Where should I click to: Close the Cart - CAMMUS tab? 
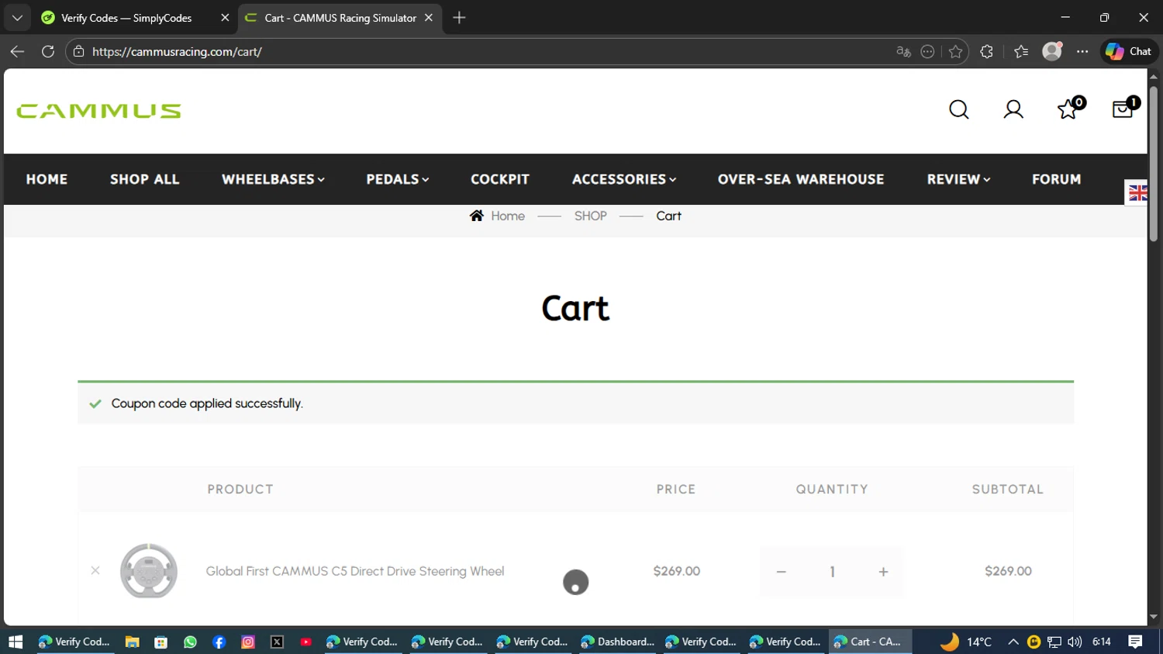(429, 18)
